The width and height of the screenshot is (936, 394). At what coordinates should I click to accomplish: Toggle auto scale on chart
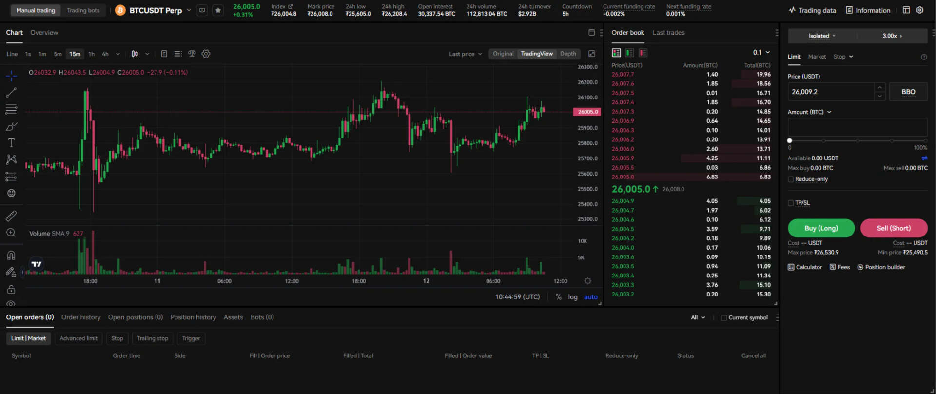[x=591, y=297]
